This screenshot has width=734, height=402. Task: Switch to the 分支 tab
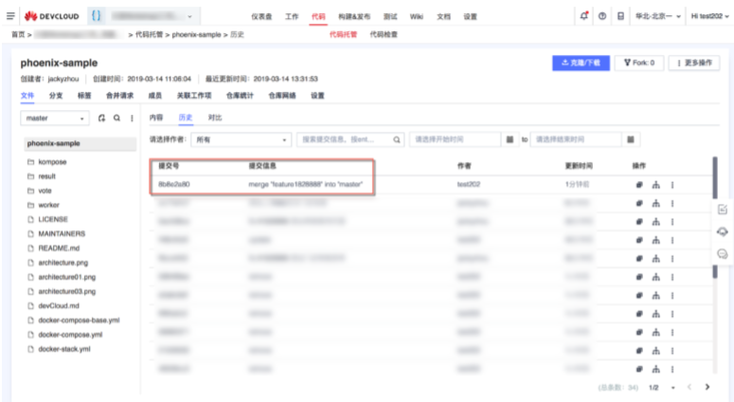(56, 96)
